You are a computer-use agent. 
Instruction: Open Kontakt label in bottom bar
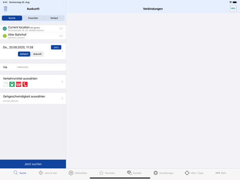coord(137,173)
